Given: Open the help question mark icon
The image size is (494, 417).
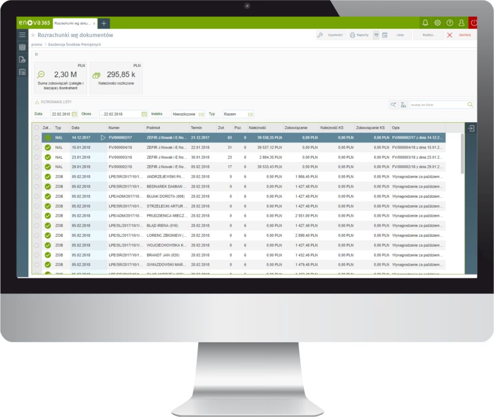Looking at the screenshot, I should [450, 23].
